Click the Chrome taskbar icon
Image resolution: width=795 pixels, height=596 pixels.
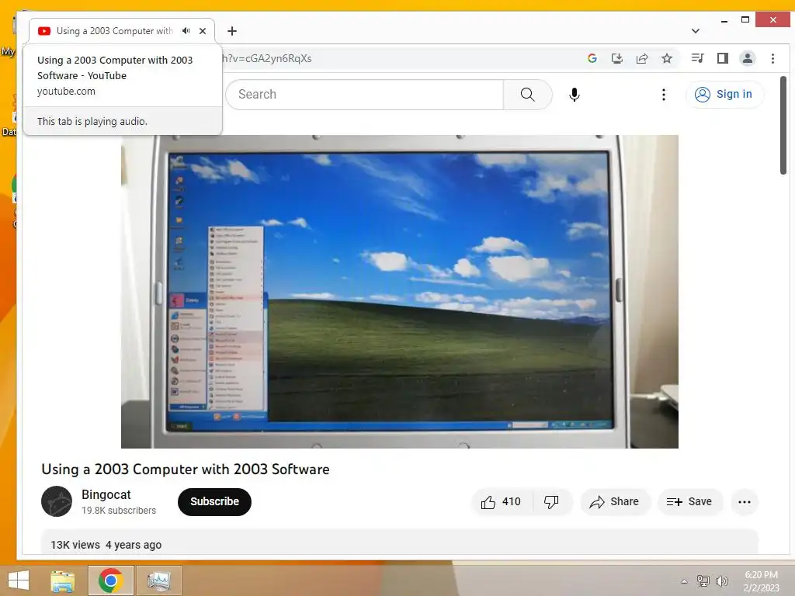click(110, 580)
